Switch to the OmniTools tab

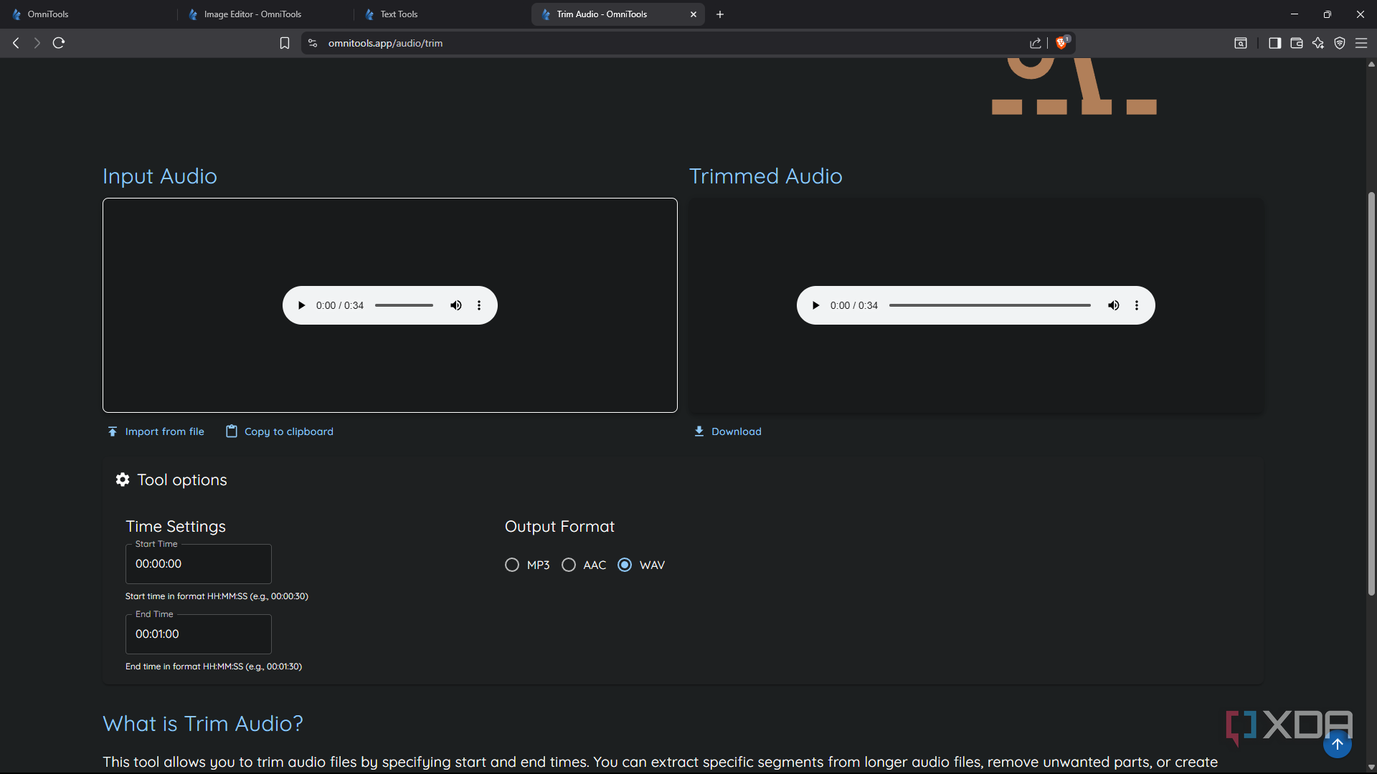[x=90, y=14]
